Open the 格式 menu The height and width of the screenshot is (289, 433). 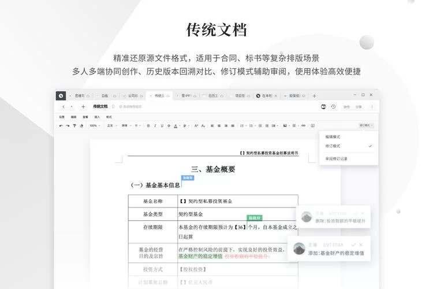109,117
